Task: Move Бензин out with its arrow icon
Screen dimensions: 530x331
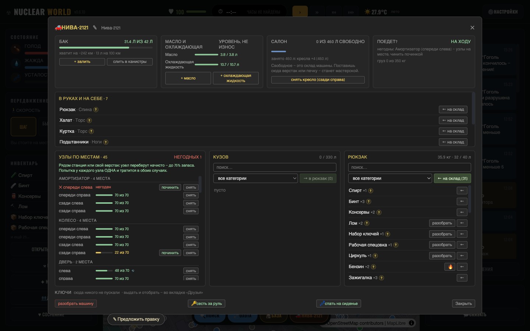Action: click(462, 267)
